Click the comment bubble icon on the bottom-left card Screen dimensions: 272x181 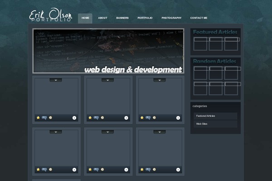pos(44,170)
